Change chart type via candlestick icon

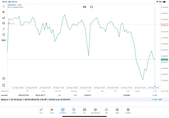tap(3, 12)
